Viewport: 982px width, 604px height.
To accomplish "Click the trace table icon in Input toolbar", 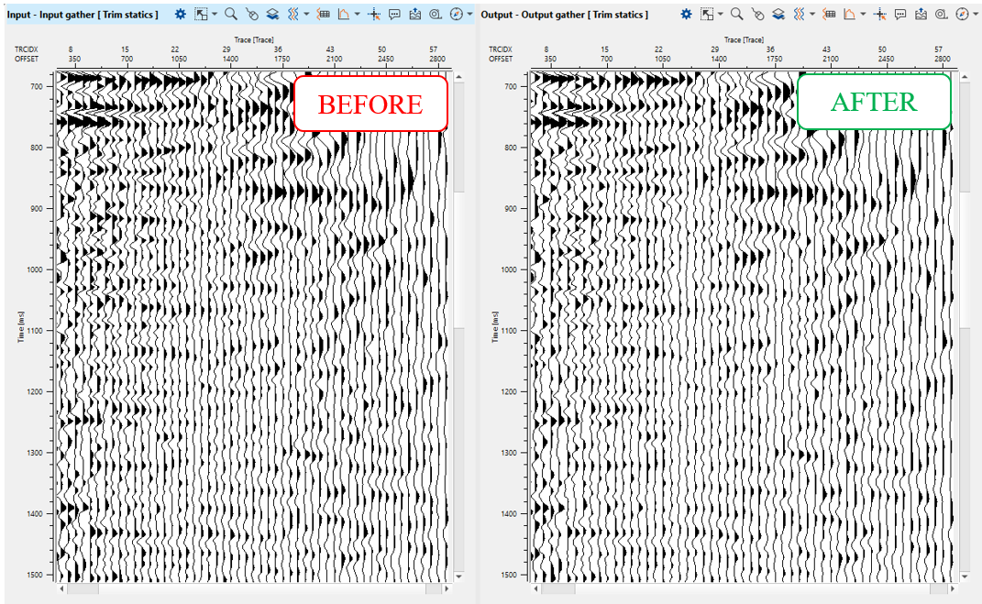I will click(323, 15).
